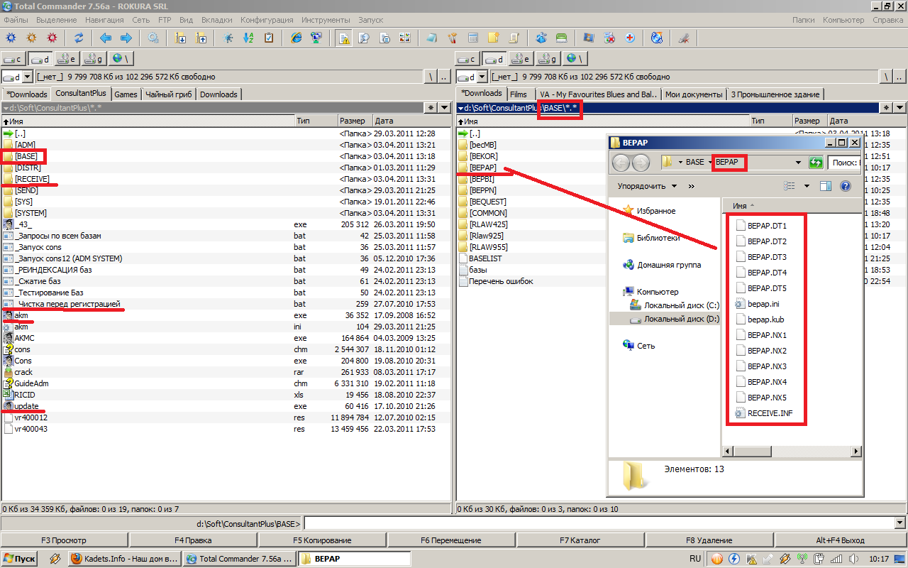Open left panel drive dropdown list

click(28, 77)
